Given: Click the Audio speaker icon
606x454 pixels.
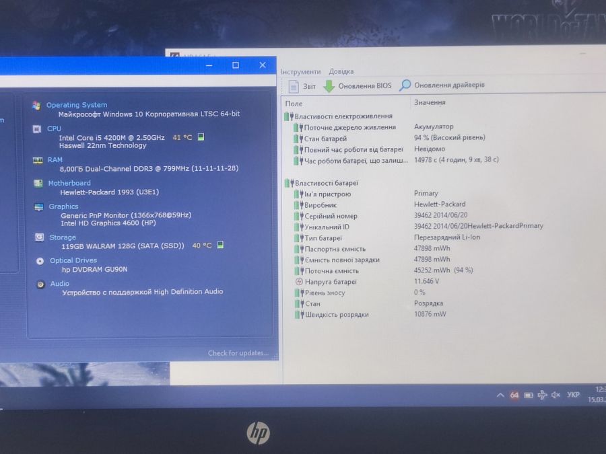Looking at the screenshot, I should point(40,285).
